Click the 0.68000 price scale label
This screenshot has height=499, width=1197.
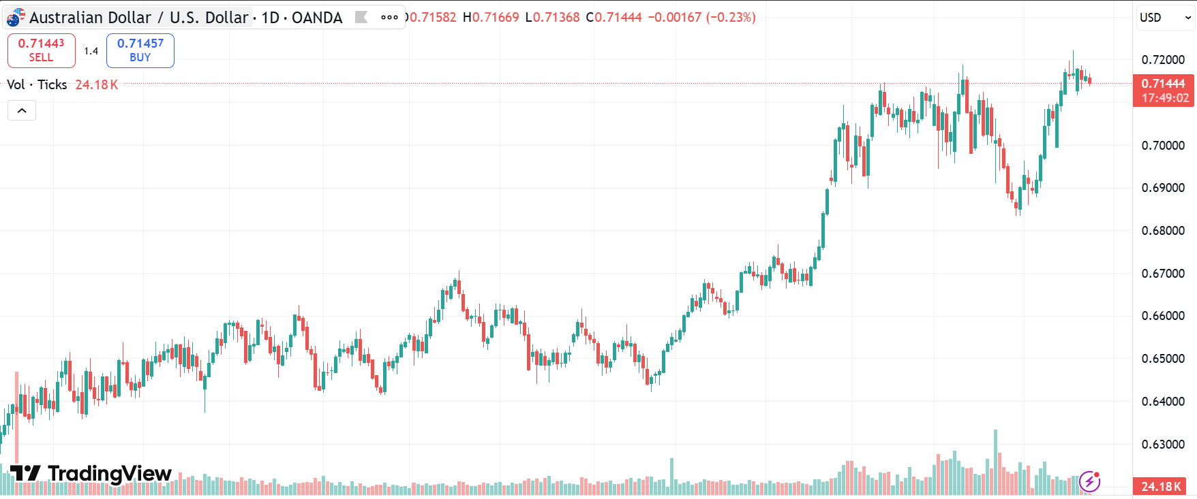pos(1164,231)
